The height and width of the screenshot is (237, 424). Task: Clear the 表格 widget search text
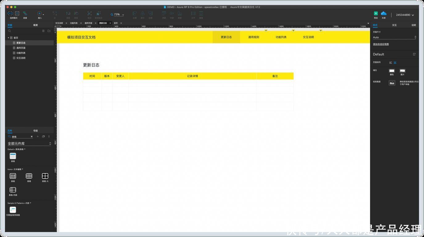[x=31, y=136]
